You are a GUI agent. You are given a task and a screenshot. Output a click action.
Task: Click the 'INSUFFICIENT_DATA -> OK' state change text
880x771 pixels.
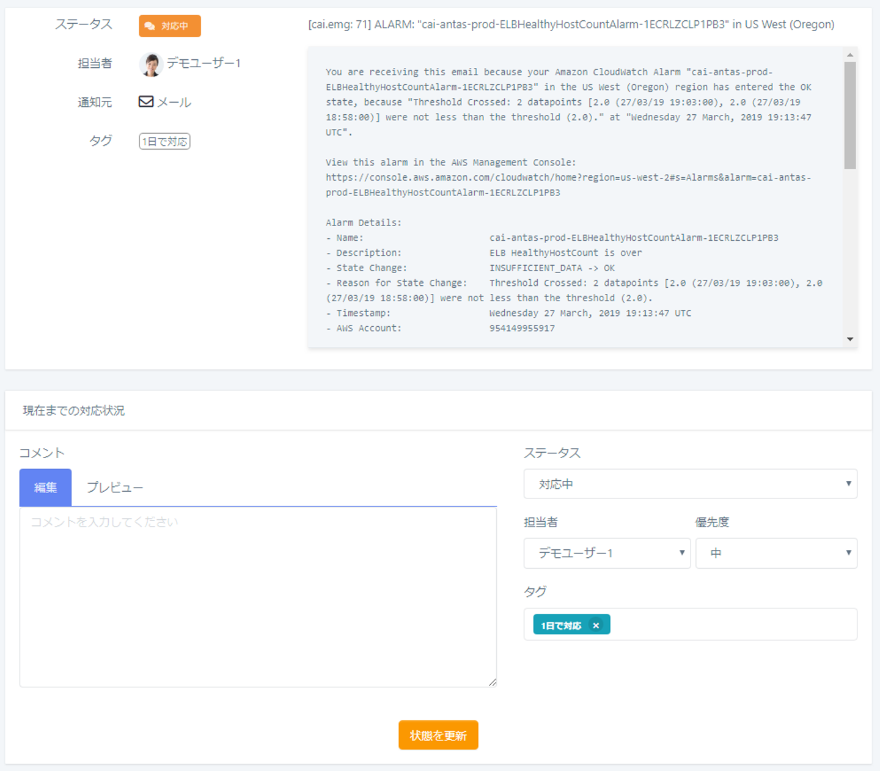[552, 268]
